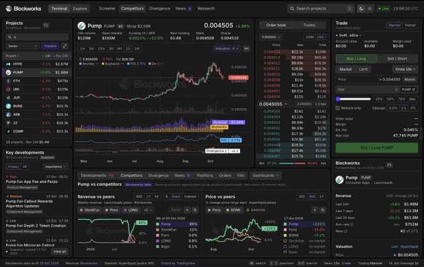
Task: Add a peer with plus in Price vs peers
Action: click(315, 210)
